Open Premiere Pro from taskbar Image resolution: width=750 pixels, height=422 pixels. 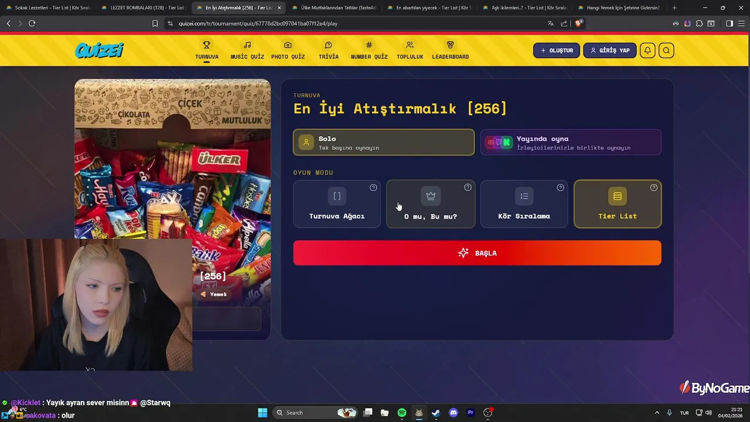(471, 413)
